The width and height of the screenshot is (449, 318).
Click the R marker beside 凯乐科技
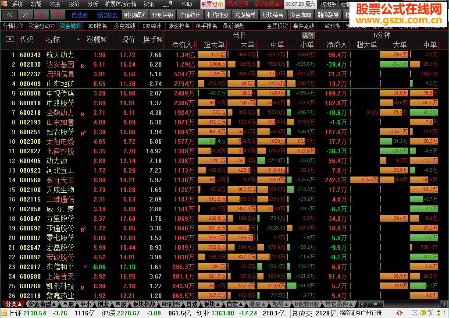pyautogui.click(x=82, y=288)
